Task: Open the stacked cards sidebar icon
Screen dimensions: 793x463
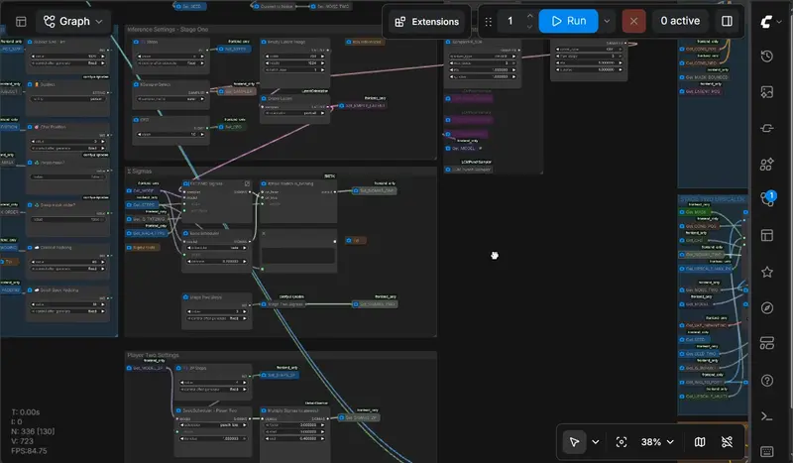Action: [766, 344]
